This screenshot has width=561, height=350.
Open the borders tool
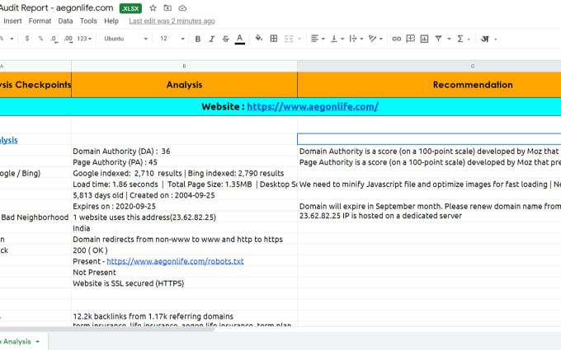coord(274,39)
